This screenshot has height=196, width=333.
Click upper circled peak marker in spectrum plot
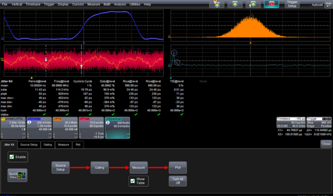[174, 53]
